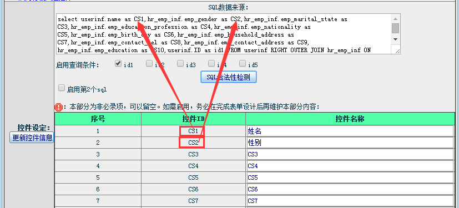Select the id5 query condition checkbox
Image resolution: width=459 pixels, height=208 pixels.
(243, 63)
